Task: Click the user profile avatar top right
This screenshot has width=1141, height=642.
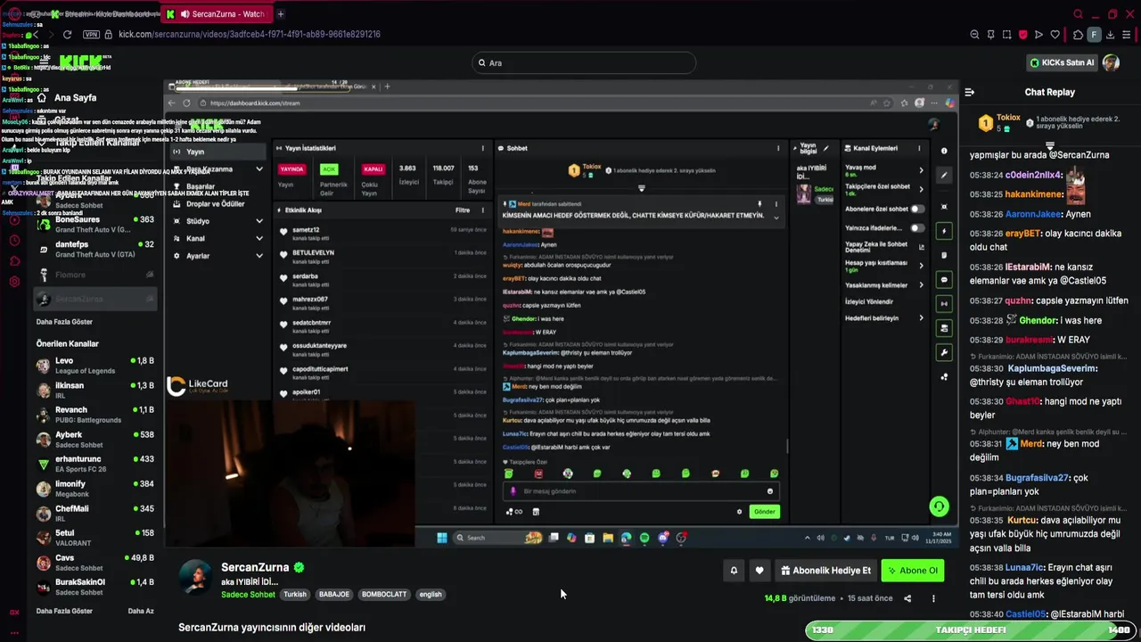Action: (1111, 62)
